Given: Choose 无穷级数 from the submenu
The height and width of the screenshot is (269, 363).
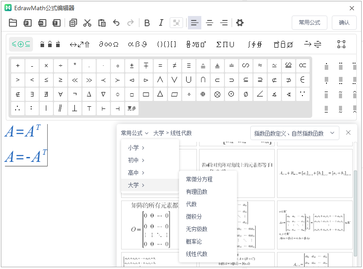Looking at the screenshot, I should (x=208, y=229).
